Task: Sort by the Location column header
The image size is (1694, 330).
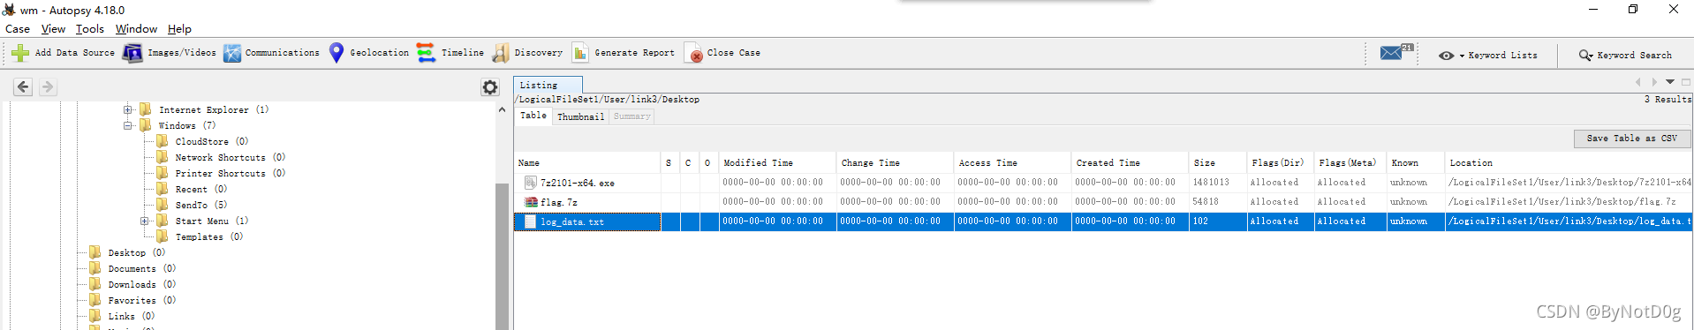Action: [x=1569, y=163]
